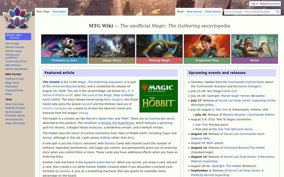284x177 pixels.
Task: Open Rules in Wiki Portals sidebar
Action: coord(8,94)
